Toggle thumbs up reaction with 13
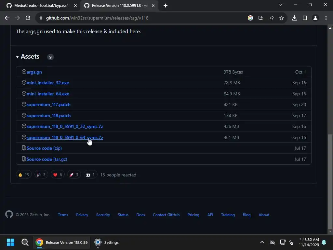Image resolution: width=333 pixels, height=250 pixels. pyautogui.click(x=24, y=175)
